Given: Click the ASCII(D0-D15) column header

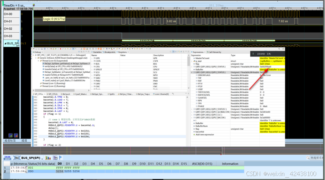Looking at the screenshot, I should pos(202,163).
